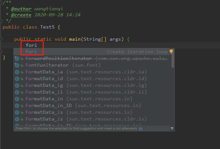Click the class keyword
The image size is (220, 149).
pyautogui.click(x=30, y=27)
